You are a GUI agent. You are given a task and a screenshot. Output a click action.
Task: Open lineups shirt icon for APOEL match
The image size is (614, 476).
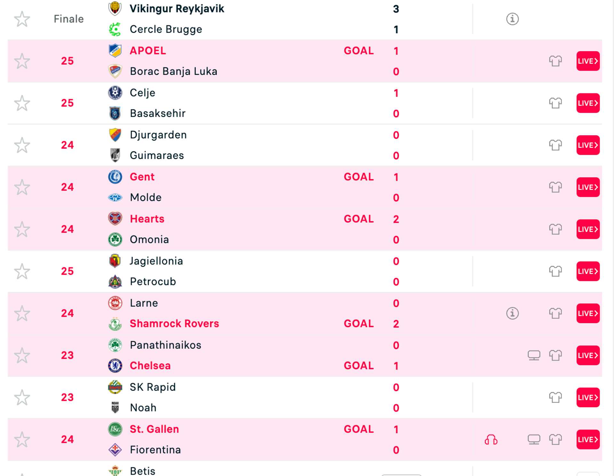555,61
